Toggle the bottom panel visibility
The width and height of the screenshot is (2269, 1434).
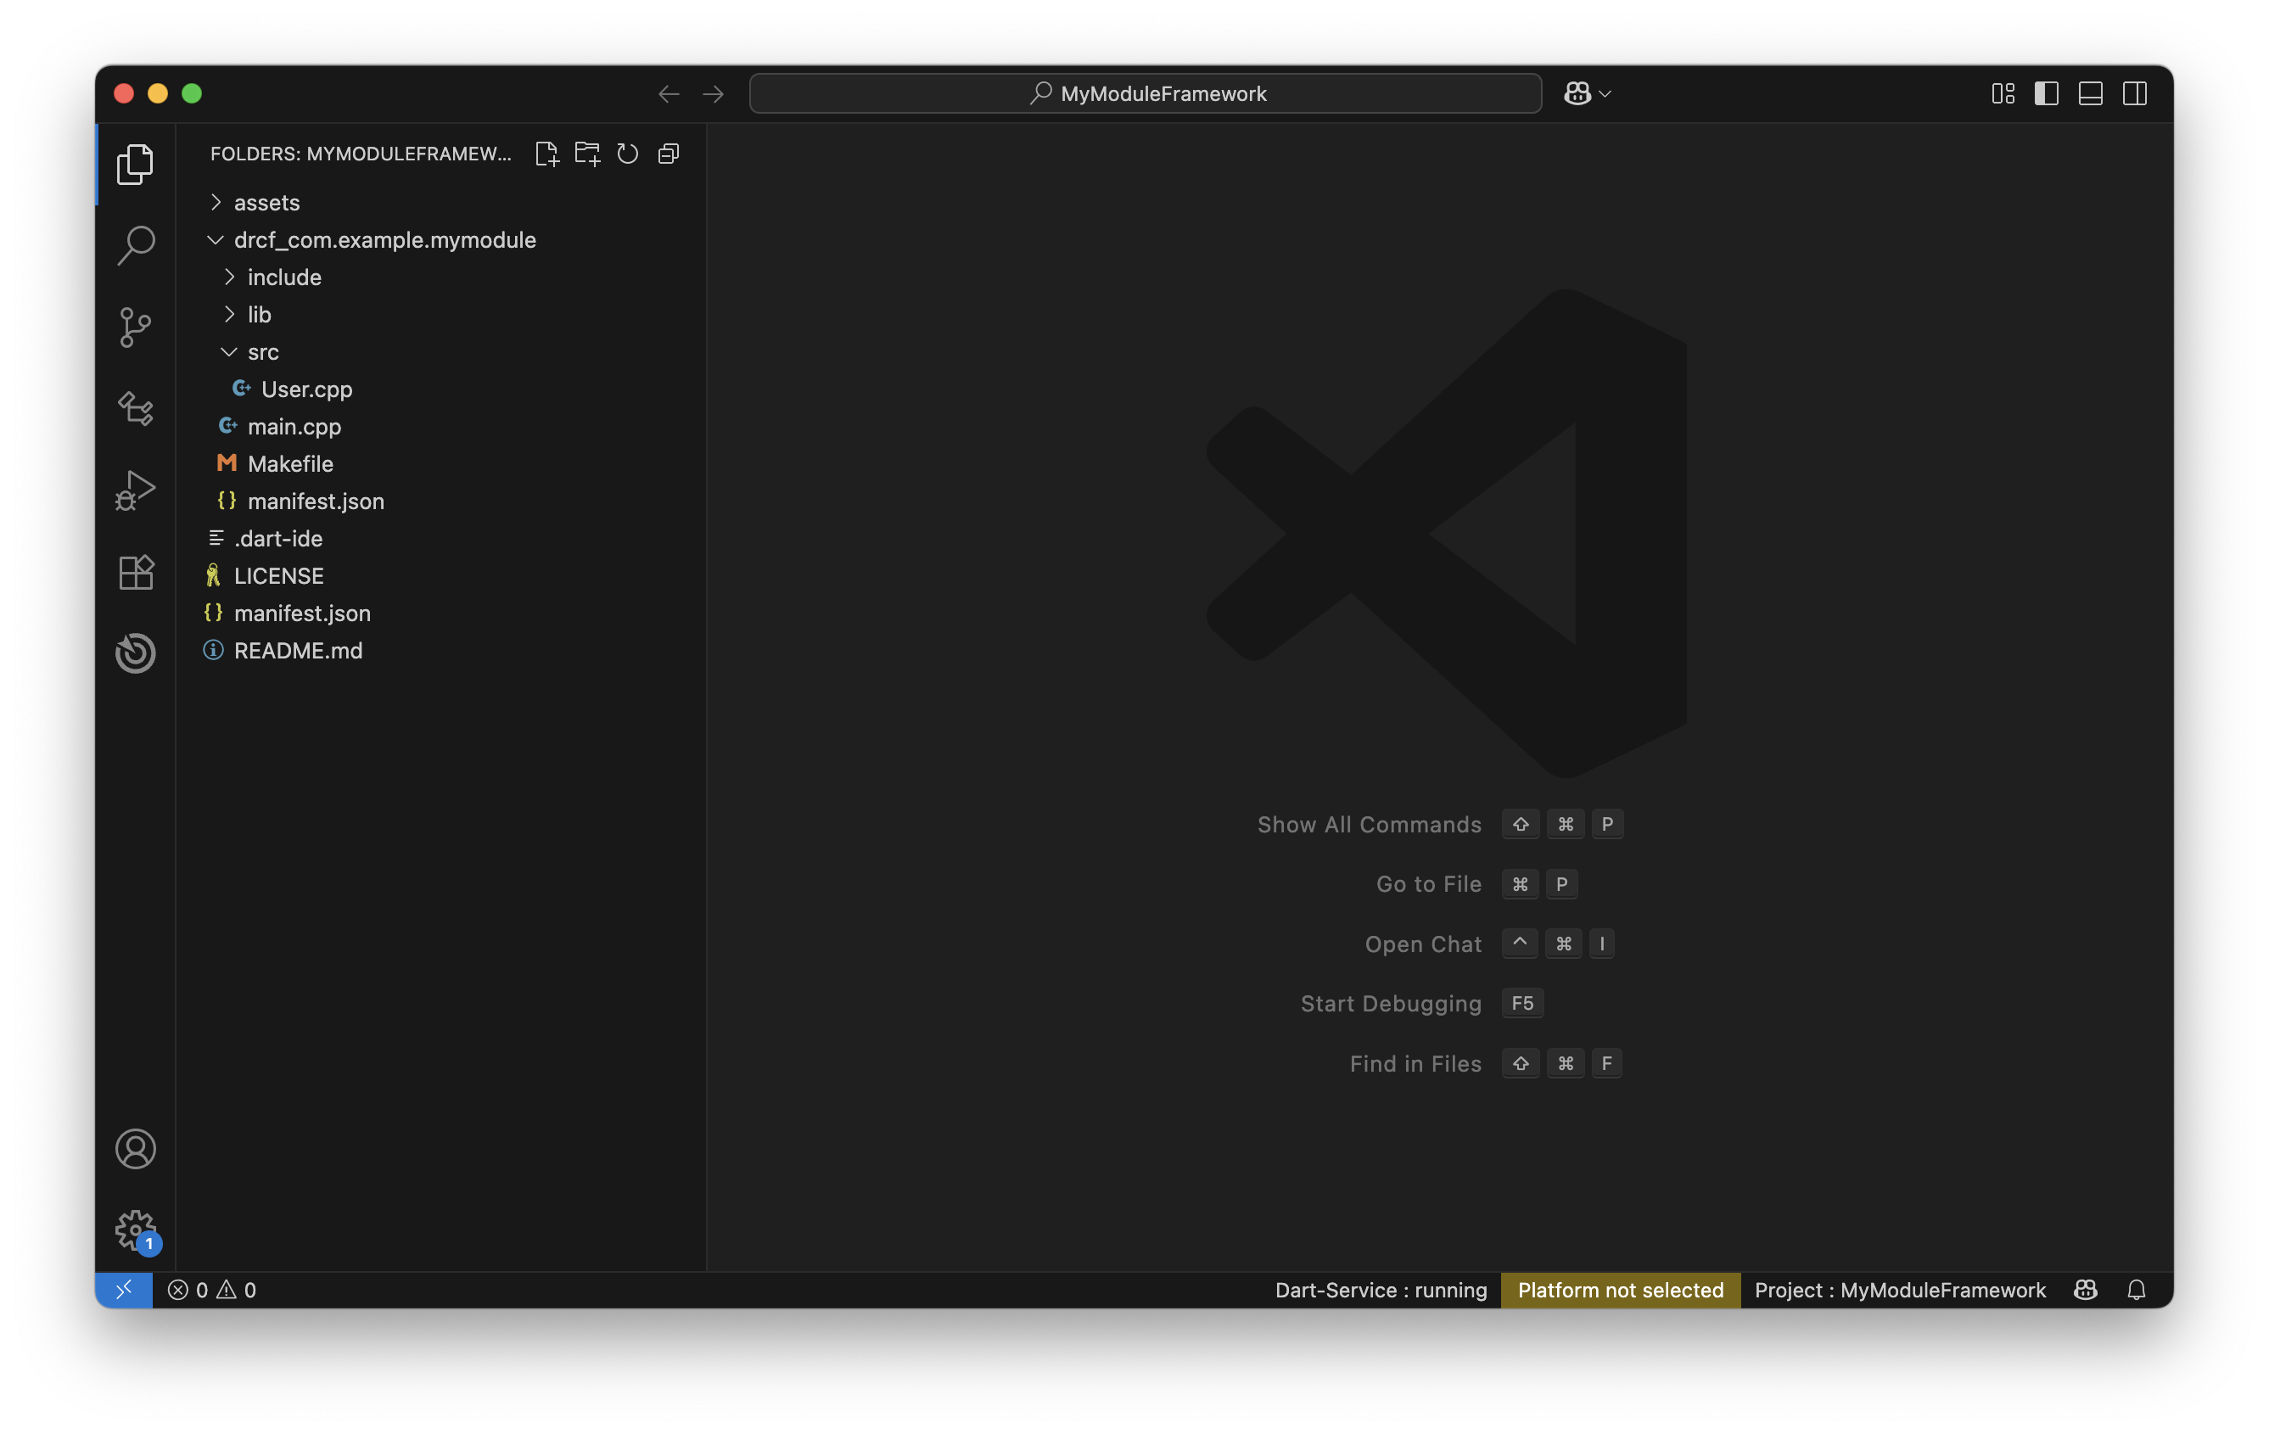tap(2090, 93)
